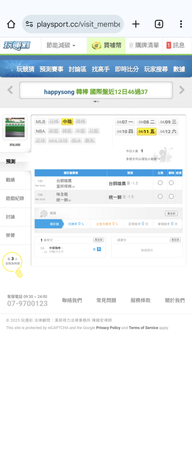Open browser three-dot menu
Image resolution: width=192 pixels, height=450 pixels.
click(181, 24)
